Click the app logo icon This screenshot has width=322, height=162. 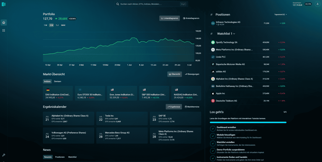(3, 4)
